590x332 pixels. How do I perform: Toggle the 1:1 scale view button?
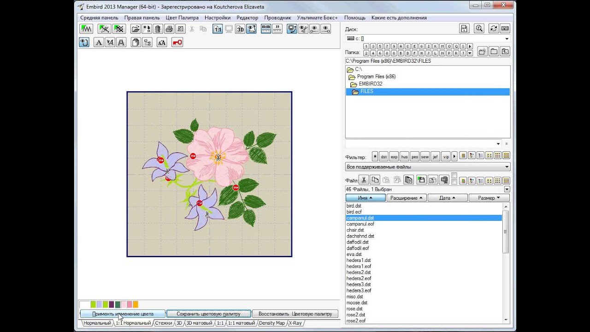click(218, 29)
